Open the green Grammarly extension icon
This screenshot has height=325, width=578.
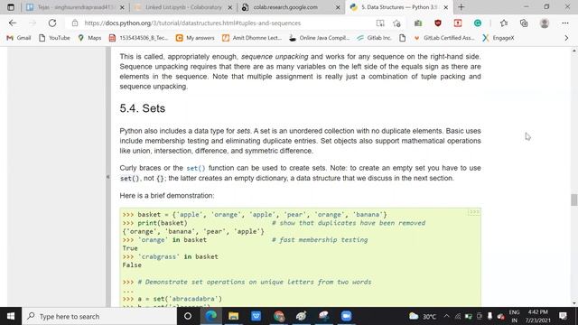pyautogui.click(x=478, y=23)
